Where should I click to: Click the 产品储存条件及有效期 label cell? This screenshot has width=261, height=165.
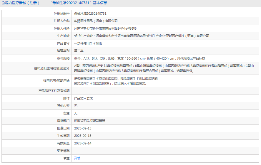36,91
